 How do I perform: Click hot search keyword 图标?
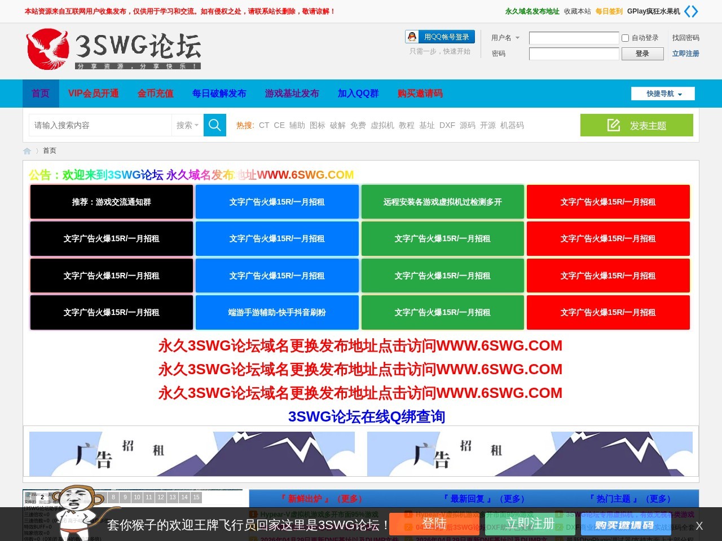point(318,125)
